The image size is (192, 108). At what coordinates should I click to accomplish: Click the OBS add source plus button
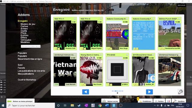2,97
